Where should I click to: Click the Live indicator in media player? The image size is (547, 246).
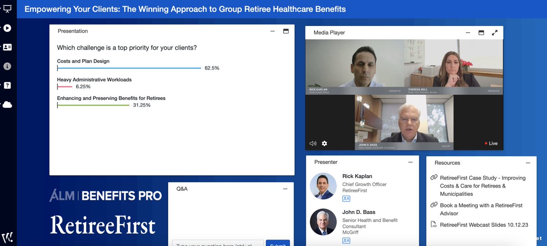[491, 143]
